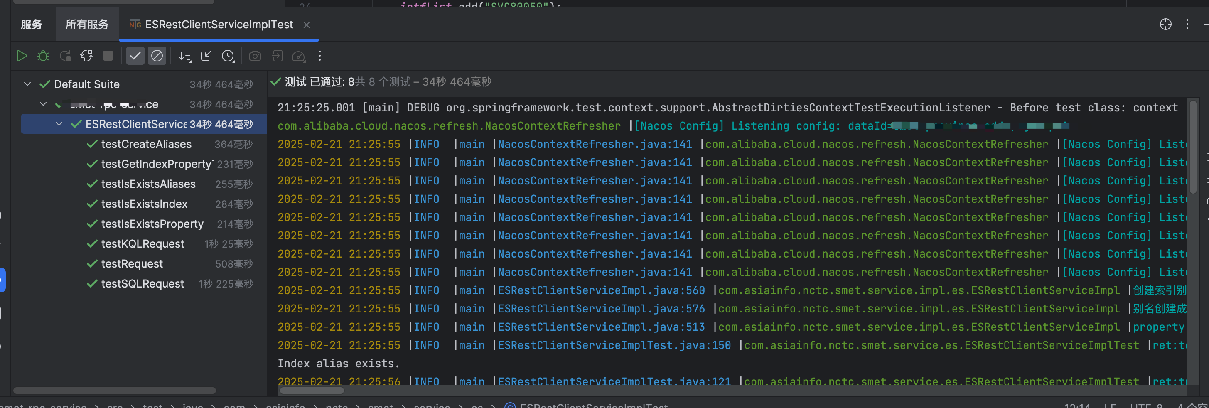The width and height of the screenshot is (1209, 408).
Task: Click the Stop square icon
Action: [108, 56]
